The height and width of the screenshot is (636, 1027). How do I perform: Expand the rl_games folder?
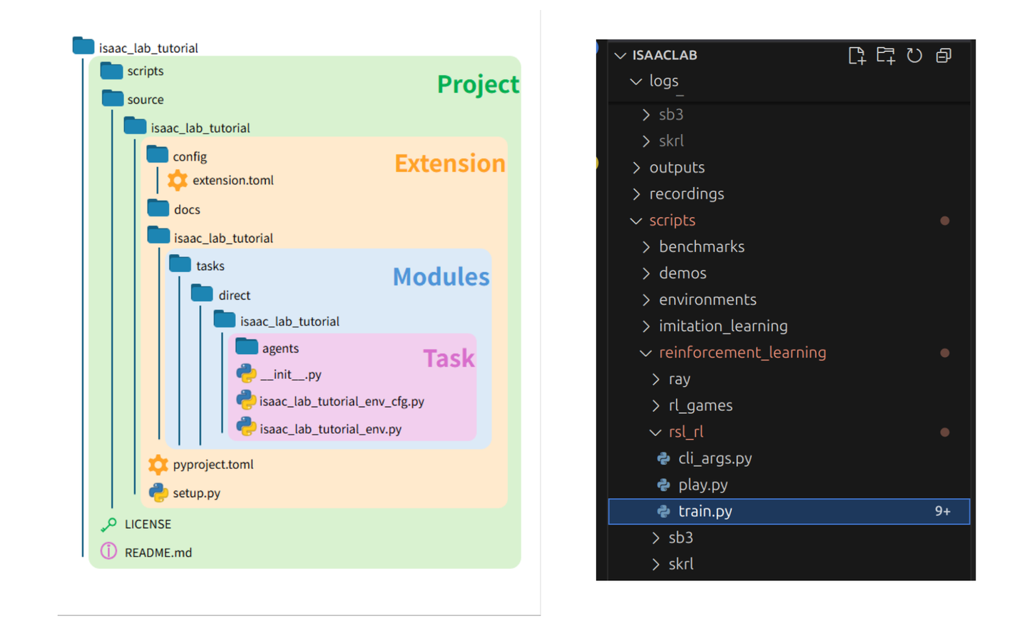point(655,405)
